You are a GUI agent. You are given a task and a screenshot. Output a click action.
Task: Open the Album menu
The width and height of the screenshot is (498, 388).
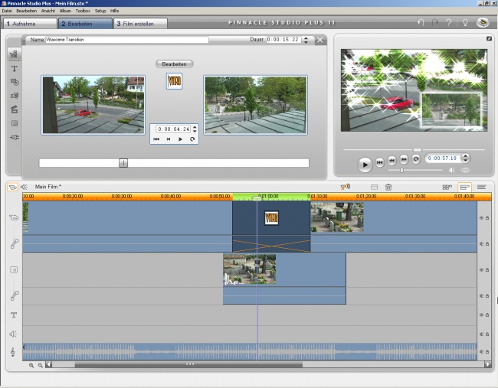pyautogui.click(x=66, y=11)
